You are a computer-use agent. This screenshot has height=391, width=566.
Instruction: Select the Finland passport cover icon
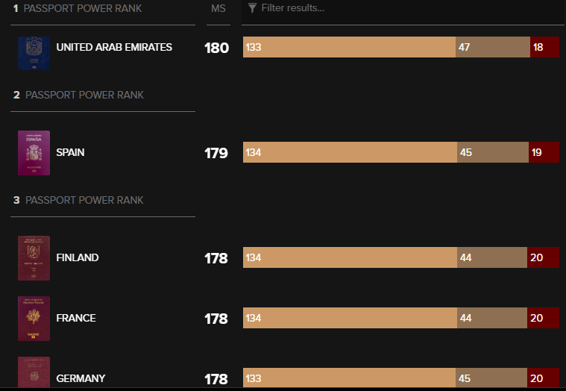[34, 258]
